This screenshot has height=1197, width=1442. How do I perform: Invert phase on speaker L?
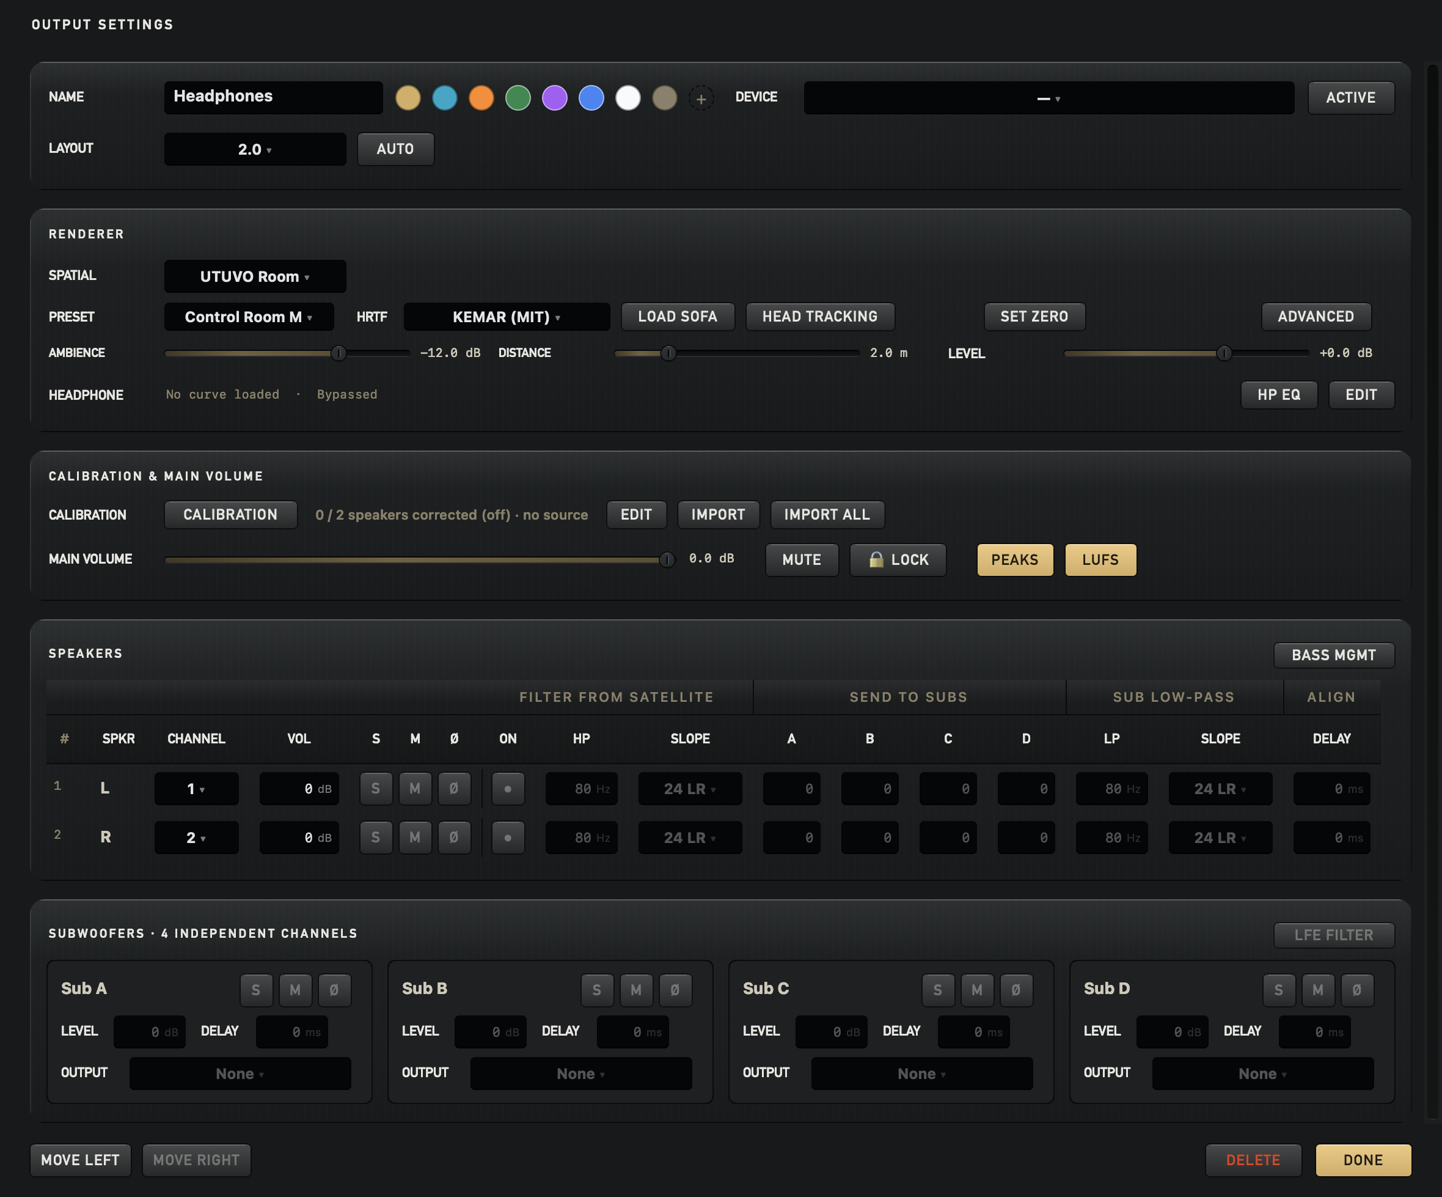[x=454, y=788]
